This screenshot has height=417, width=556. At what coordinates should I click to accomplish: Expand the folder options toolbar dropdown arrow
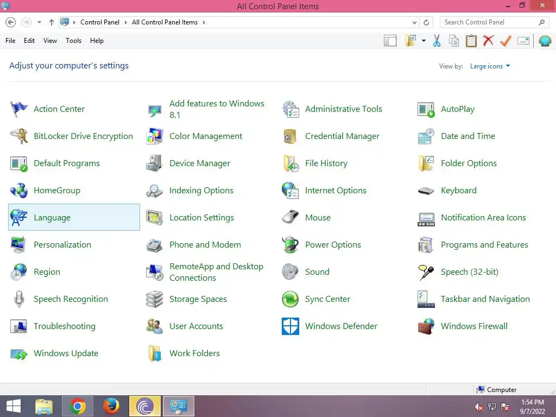pos(424,41)
